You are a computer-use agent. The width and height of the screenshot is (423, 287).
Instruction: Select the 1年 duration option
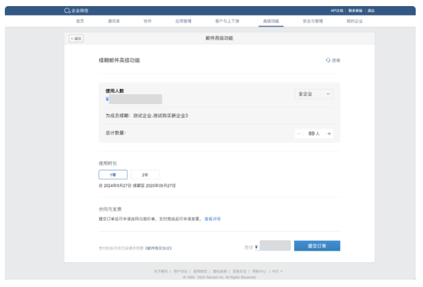tap(113, 175)
